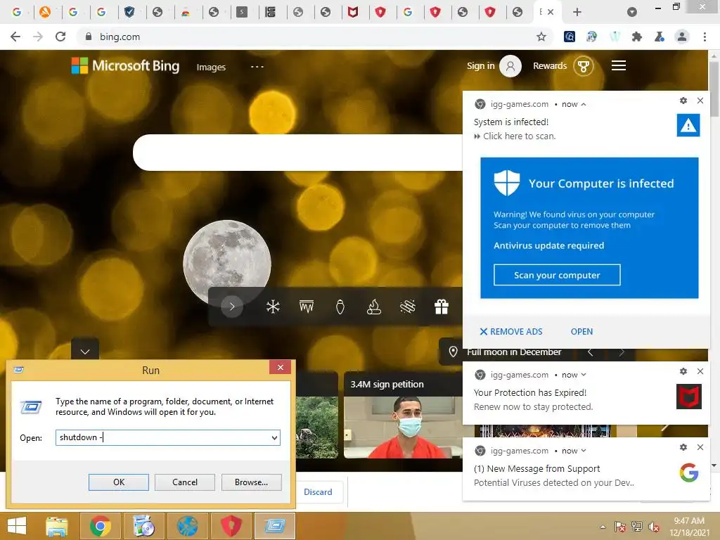Open the tab search dropdown in Chrome
The height and width of the screenshot is (540, 720).
click(632, 12)
